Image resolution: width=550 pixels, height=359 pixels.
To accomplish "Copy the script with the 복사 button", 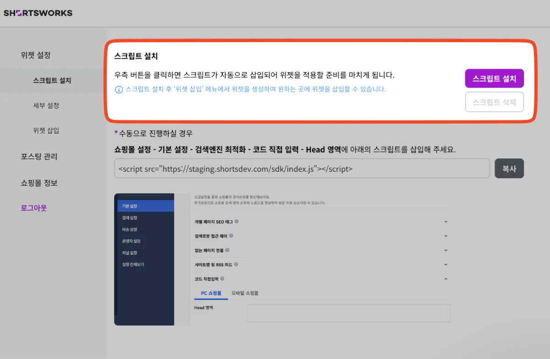I will point(509,169).
